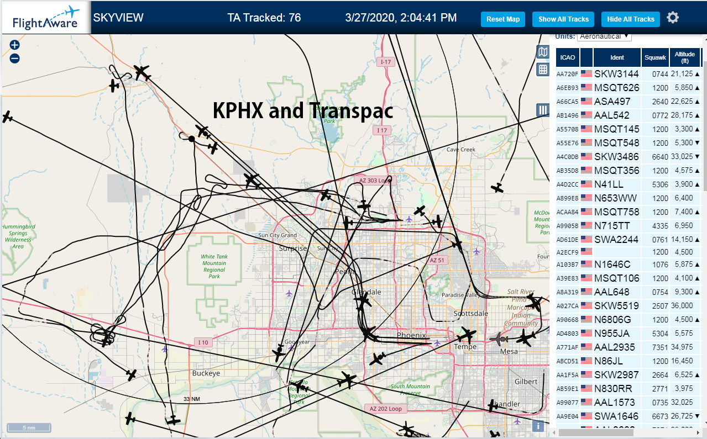Select aircraft MSQT548 in the list
707x439 pixels.
coord(616,143)
